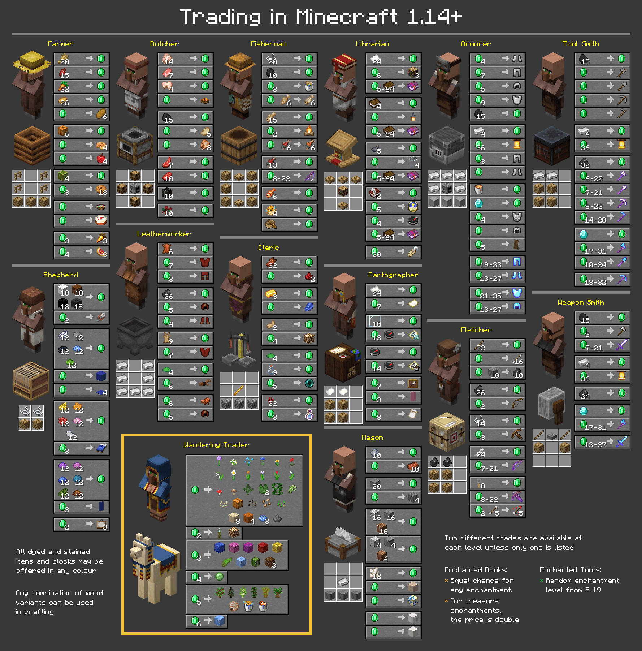
Task: Click the slimeball in Wandering Trader trades
Action: (220, 577)
